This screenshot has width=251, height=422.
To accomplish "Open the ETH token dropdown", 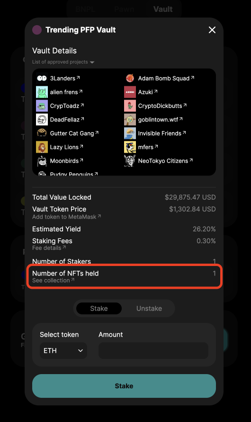I will 63,351.
